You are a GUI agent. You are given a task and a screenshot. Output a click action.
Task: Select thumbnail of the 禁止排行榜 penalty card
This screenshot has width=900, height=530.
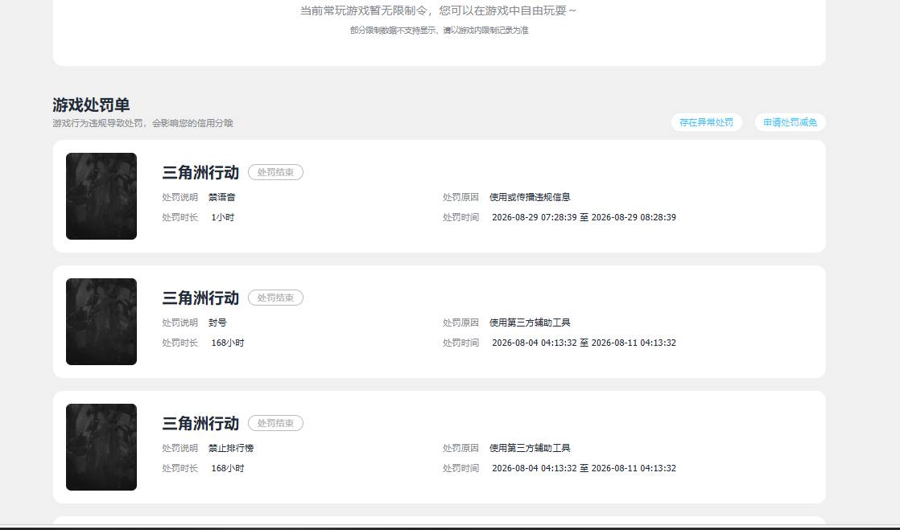click(101, 447)
